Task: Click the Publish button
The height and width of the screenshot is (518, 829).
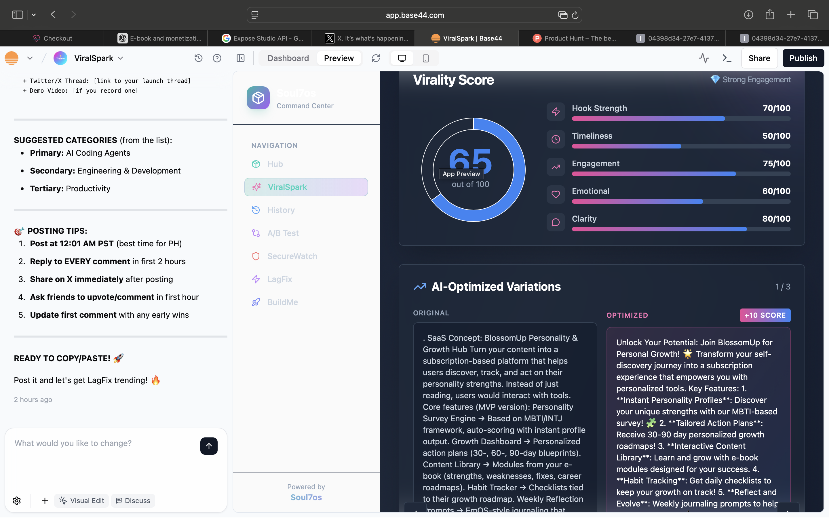Action: 803,58
